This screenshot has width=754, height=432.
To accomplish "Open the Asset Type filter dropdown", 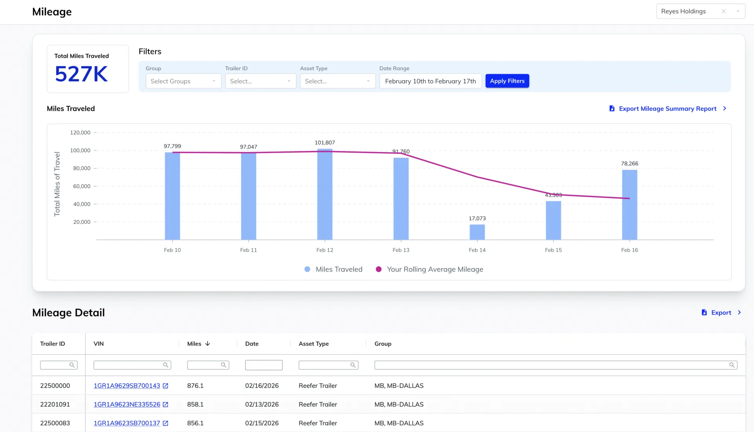I will tap(337, 81).
